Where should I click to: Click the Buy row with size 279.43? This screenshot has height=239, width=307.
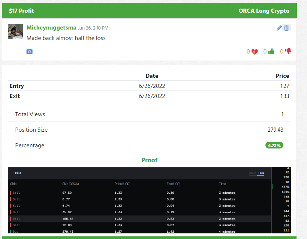(x=139, y=232)
